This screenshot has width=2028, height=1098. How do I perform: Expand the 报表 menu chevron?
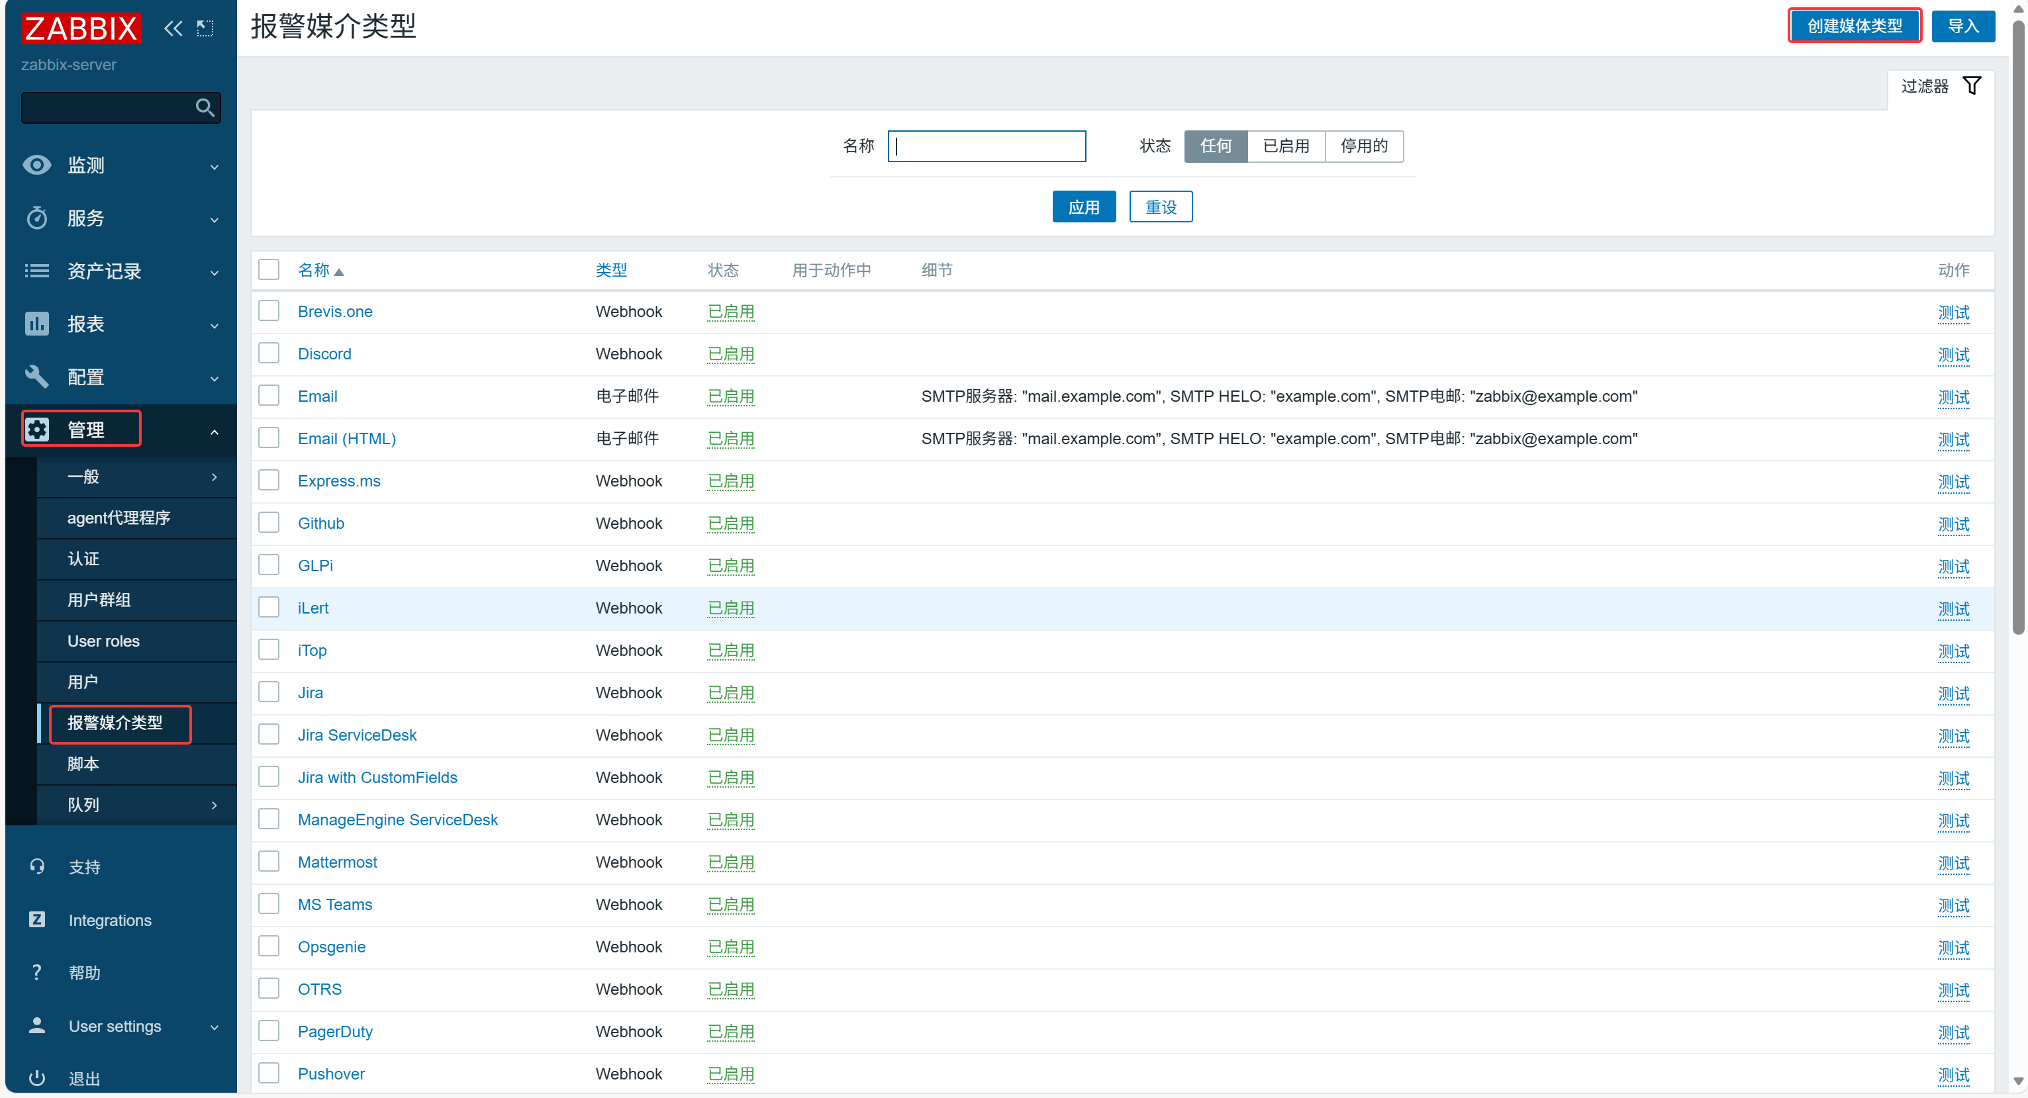[214, 325]
